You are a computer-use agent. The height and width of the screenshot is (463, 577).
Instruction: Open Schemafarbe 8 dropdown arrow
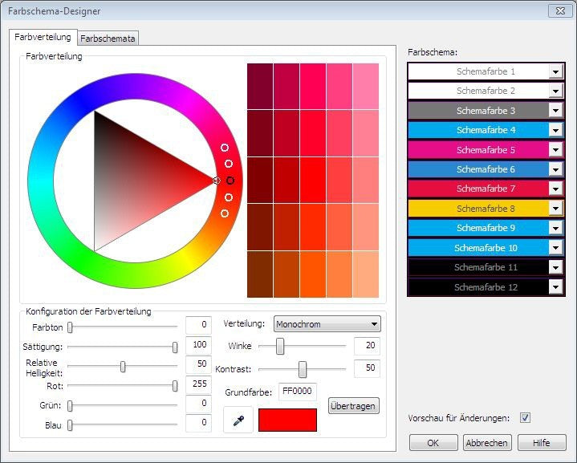click(555, 209)
